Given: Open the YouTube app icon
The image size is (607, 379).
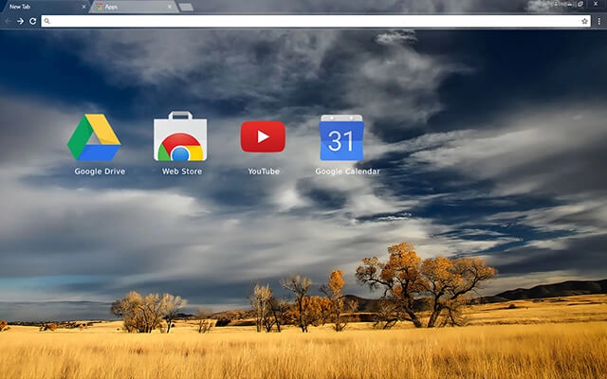Looking at the screenshot, I should (x=263, y=136).
